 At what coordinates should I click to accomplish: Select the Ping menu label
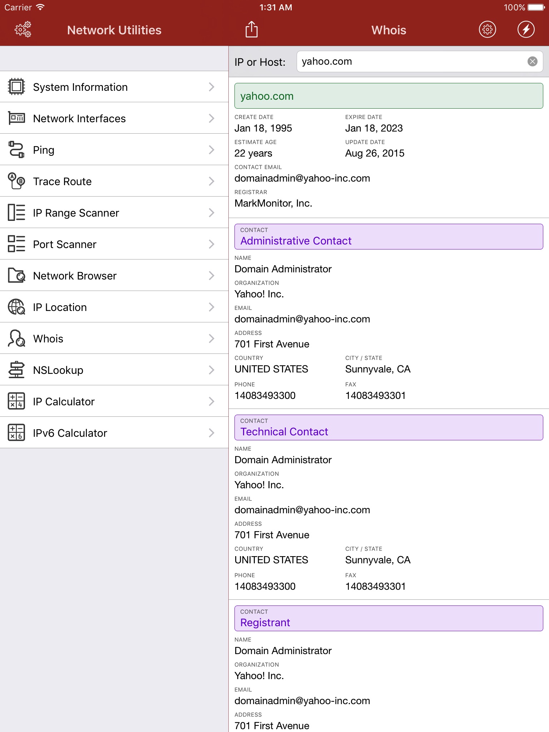[x=44, y=150]
